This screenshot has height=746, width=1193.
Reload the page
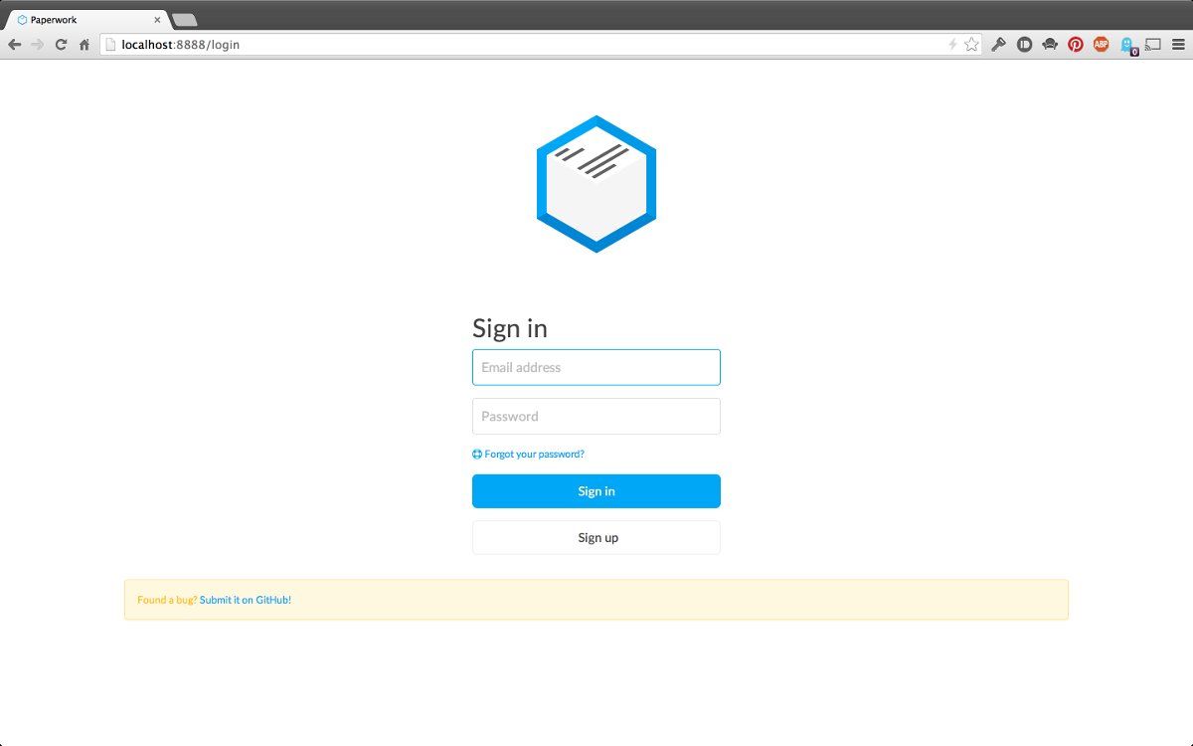61,45
